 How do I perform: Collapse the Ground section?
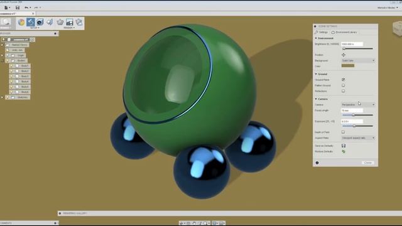click(316, 74)
